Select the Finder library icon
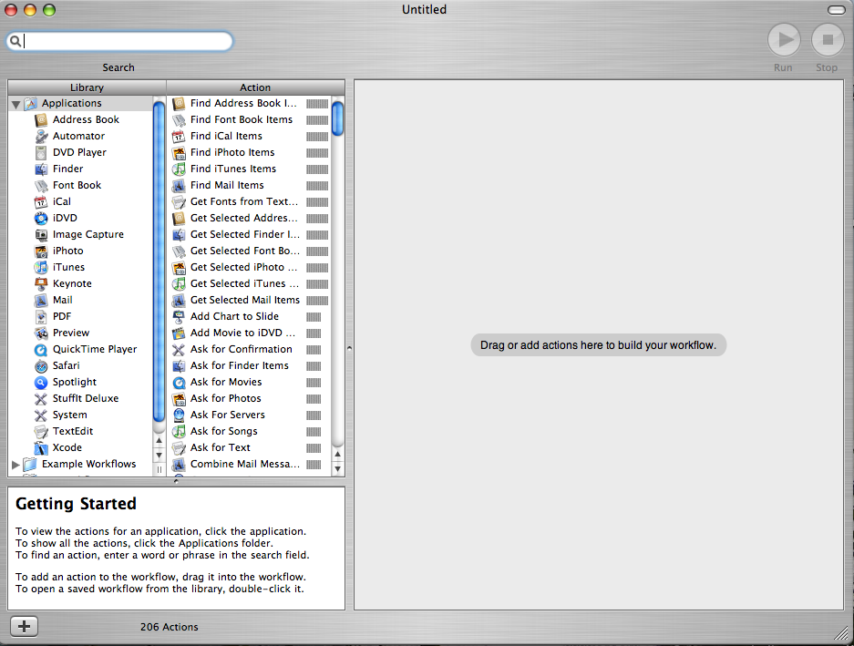 tap(41, 169)
